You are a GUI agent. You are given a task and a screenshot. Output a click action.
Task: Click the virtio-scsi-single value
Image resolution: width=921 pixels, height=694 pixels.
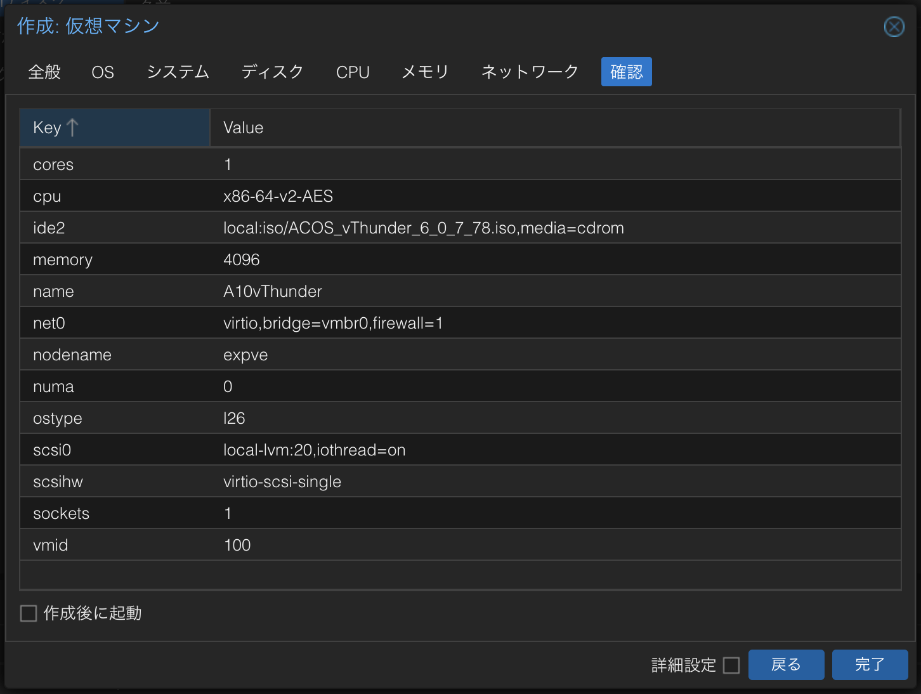click(282, 481)
